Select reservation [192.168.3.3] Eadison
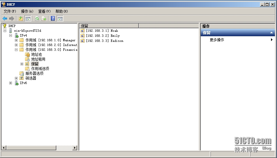 click(x=105, y=41)
